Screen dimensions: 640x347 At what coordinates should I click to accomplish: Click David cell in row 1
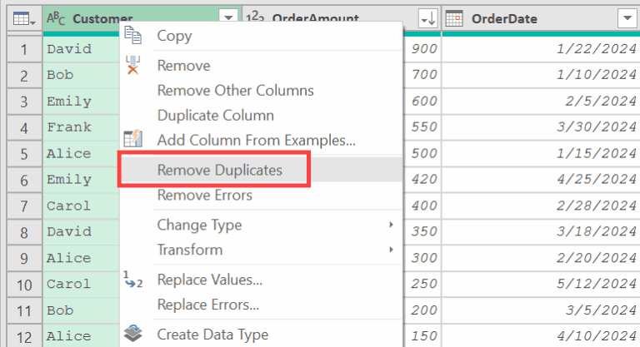tap(81, 49)
